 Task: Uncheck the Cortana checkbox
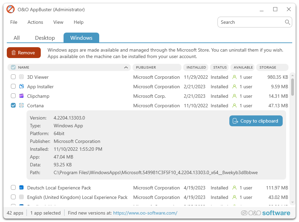pos(13,105)
